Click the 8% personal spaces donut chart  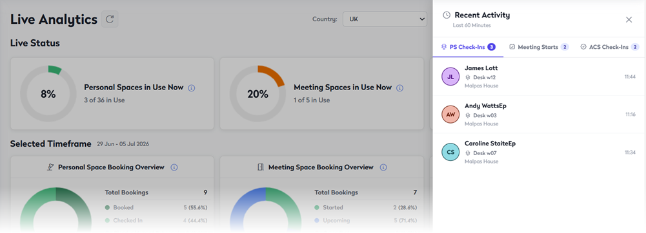click(x=48, y=94)
